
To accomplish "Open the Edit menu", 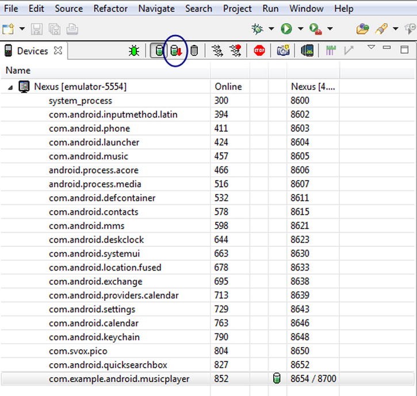I will [36, 9].
